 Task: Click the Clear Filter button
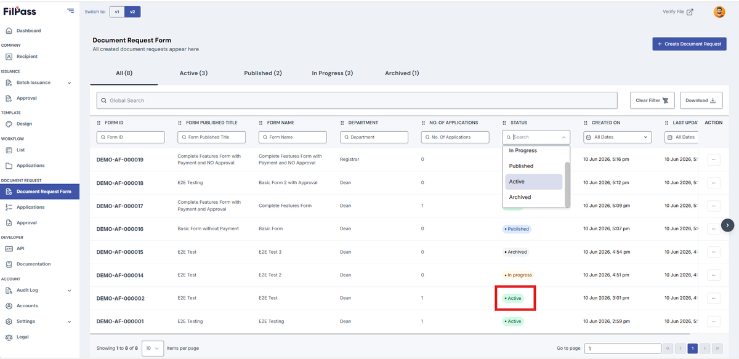[652, 100]
